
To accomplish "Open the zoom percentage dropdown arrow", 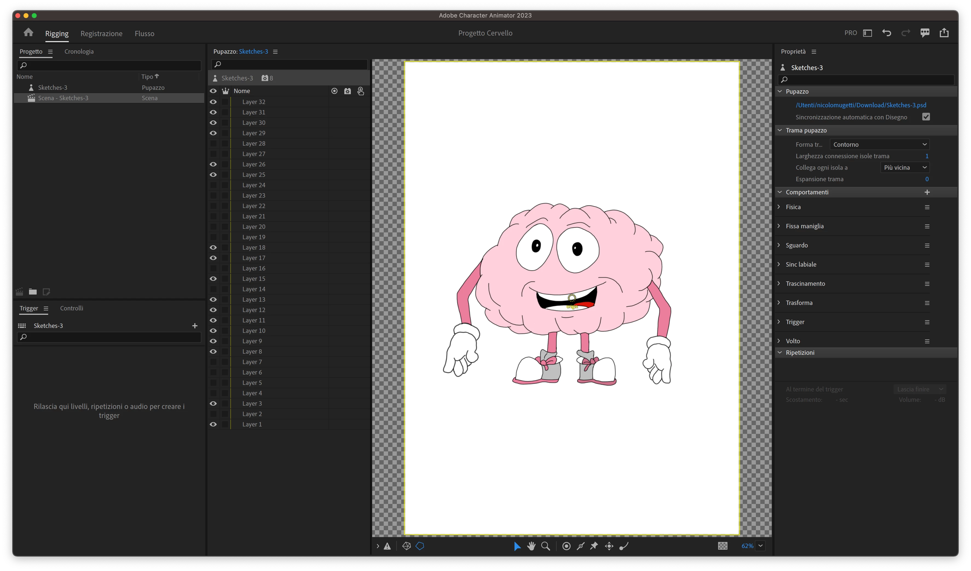I will pyautogui.click(x=760, y=546).
